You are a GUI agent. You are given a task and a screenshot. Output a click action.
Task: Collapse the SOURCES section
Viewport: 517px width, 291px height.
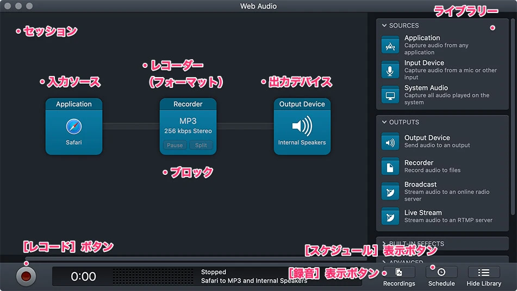click(x=384, y=26)
